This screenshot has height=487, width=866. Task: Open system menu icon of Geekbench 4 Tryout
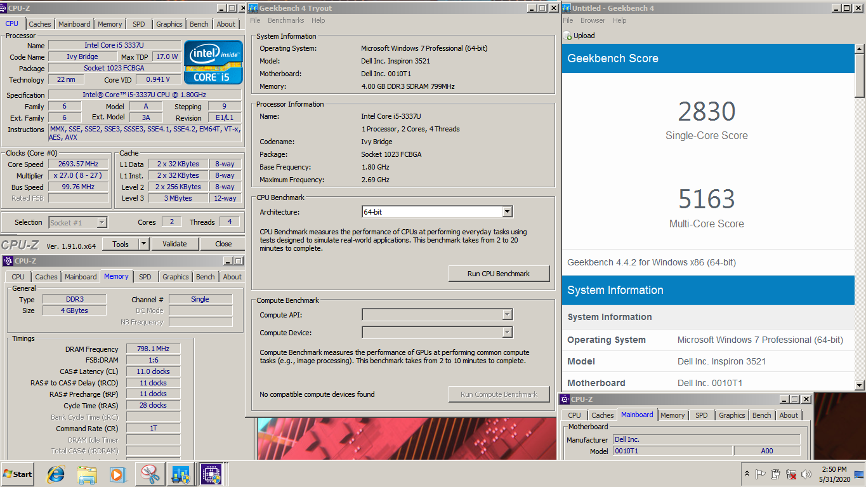(253, 8)
